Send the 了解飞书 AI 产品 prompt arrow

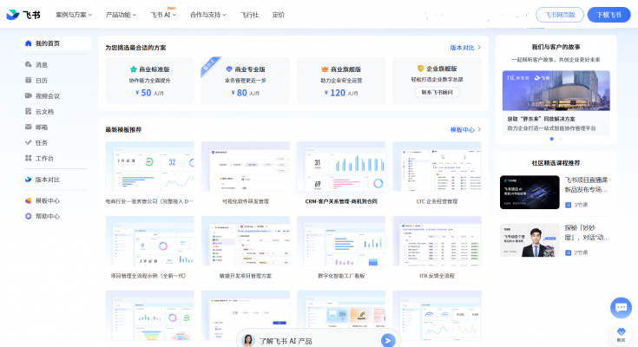click(388, 340)
